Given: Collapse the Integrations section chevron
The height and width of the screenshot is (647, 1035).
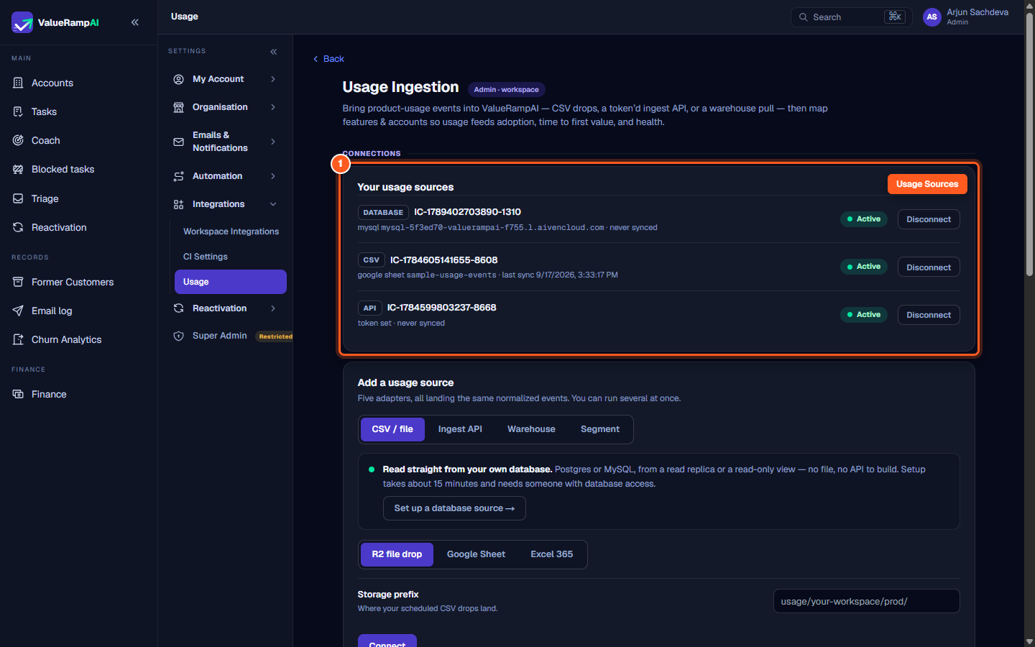Looking at the screenshot, I should [273, 204].
